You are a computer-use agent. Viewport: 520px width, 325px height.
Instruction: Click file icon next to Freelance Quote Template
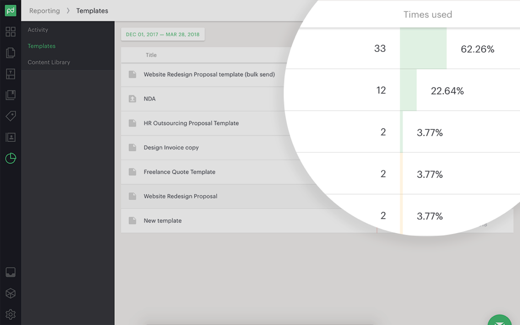point(133,172)
